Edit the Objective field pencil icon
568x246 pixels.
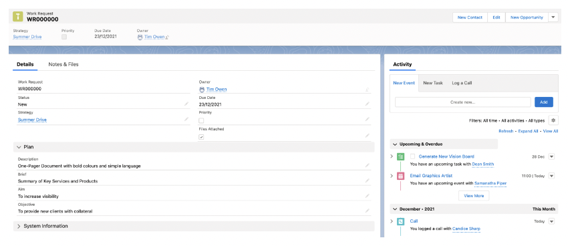click(x=368, y=211)
